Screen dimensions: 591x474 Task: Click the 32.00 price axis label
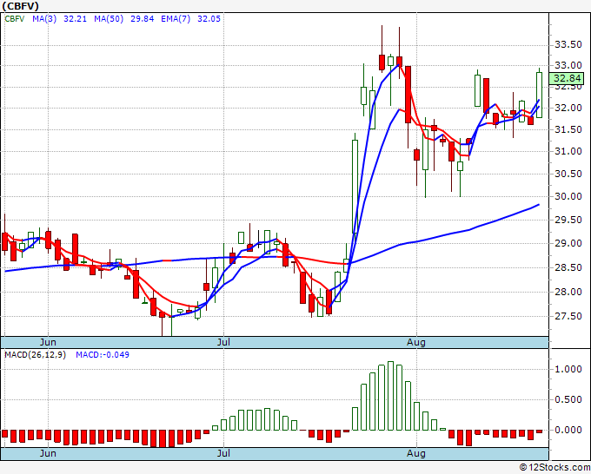[x=568, y=108]
